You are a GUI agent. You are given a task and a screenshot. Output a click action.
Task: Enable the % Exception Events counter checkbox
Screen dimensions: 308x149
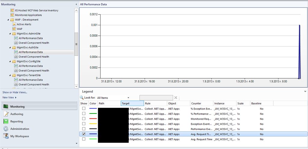tap(84, 108)
